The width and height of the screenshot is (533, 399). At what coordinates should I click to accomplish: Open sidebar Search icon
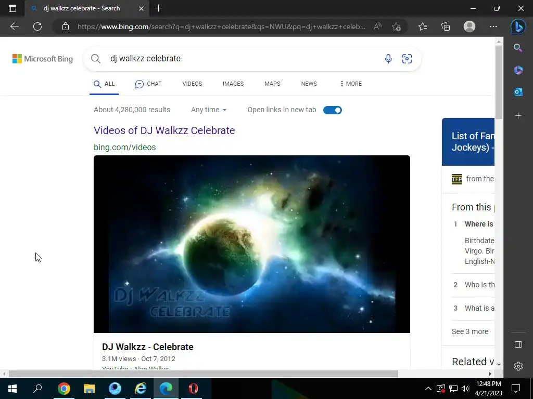pos(518,48)
